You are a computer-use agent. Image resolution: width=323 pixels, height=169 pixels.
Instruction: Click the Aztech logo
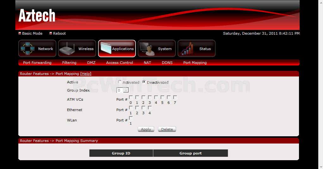point(37,15)
